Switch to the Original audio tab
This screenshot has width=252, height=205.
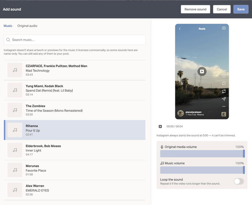(x=27, y=26)
